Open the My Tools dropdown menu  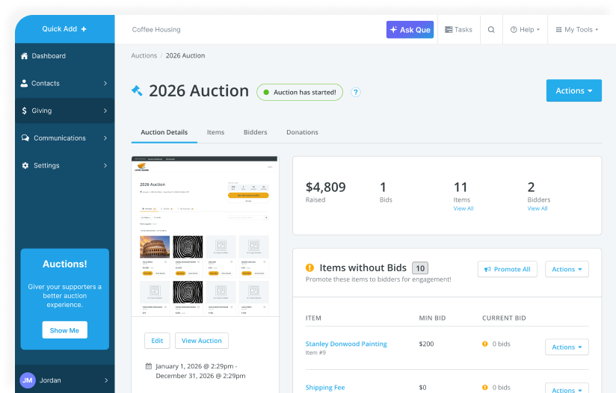(577, 30)
